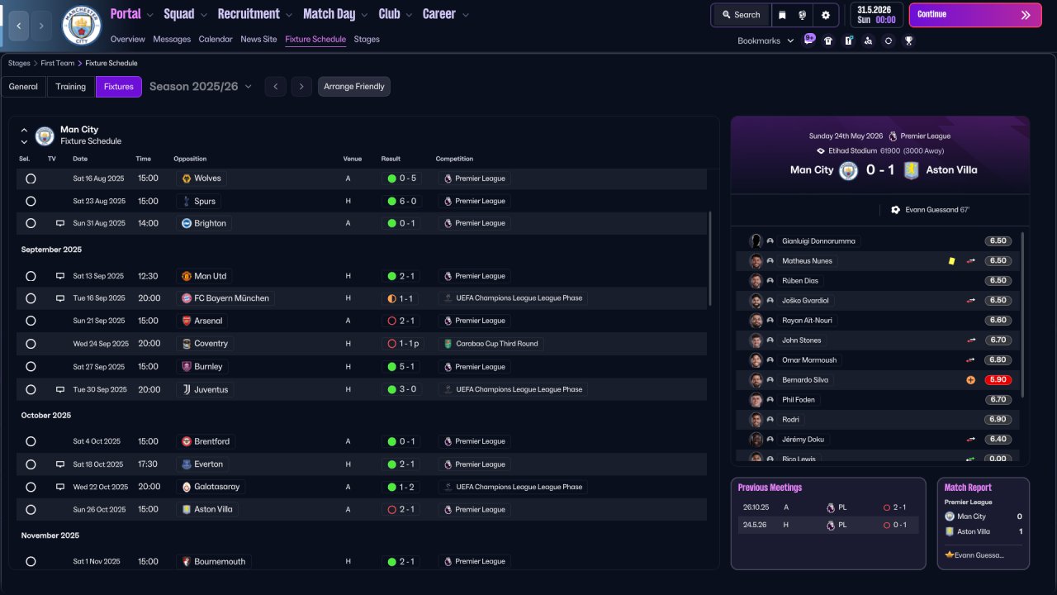
Task: Click the shirt icon in bookmarks bar
Action: pos(828,40)
